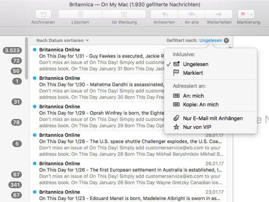Open the Mahatma Gandhi is assassinated message
Screen dimensions: 269x202
click(97, 88)
